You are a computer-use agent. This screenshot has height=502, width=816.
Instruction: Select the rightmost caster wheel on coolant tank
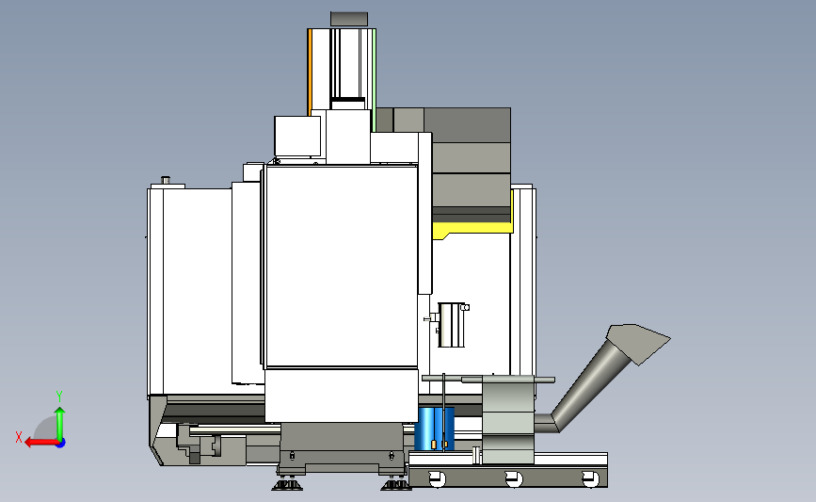pos(590,478)
